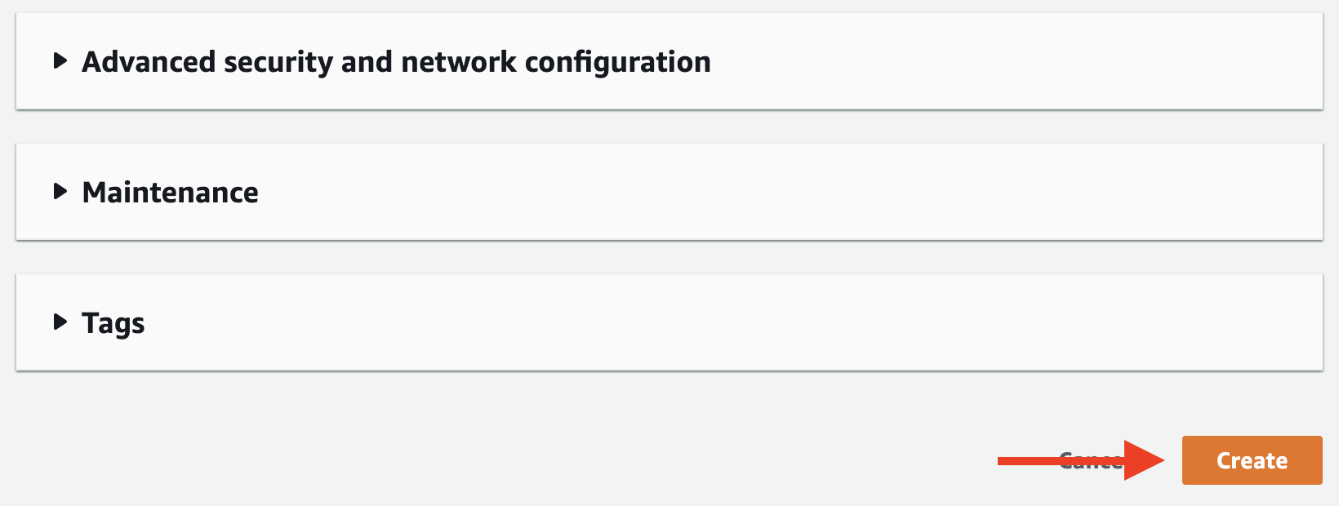This screenshot has width=1339, height=506.
Task: Submit the form using the orange Create button
Action: (x=1252, y=460)
